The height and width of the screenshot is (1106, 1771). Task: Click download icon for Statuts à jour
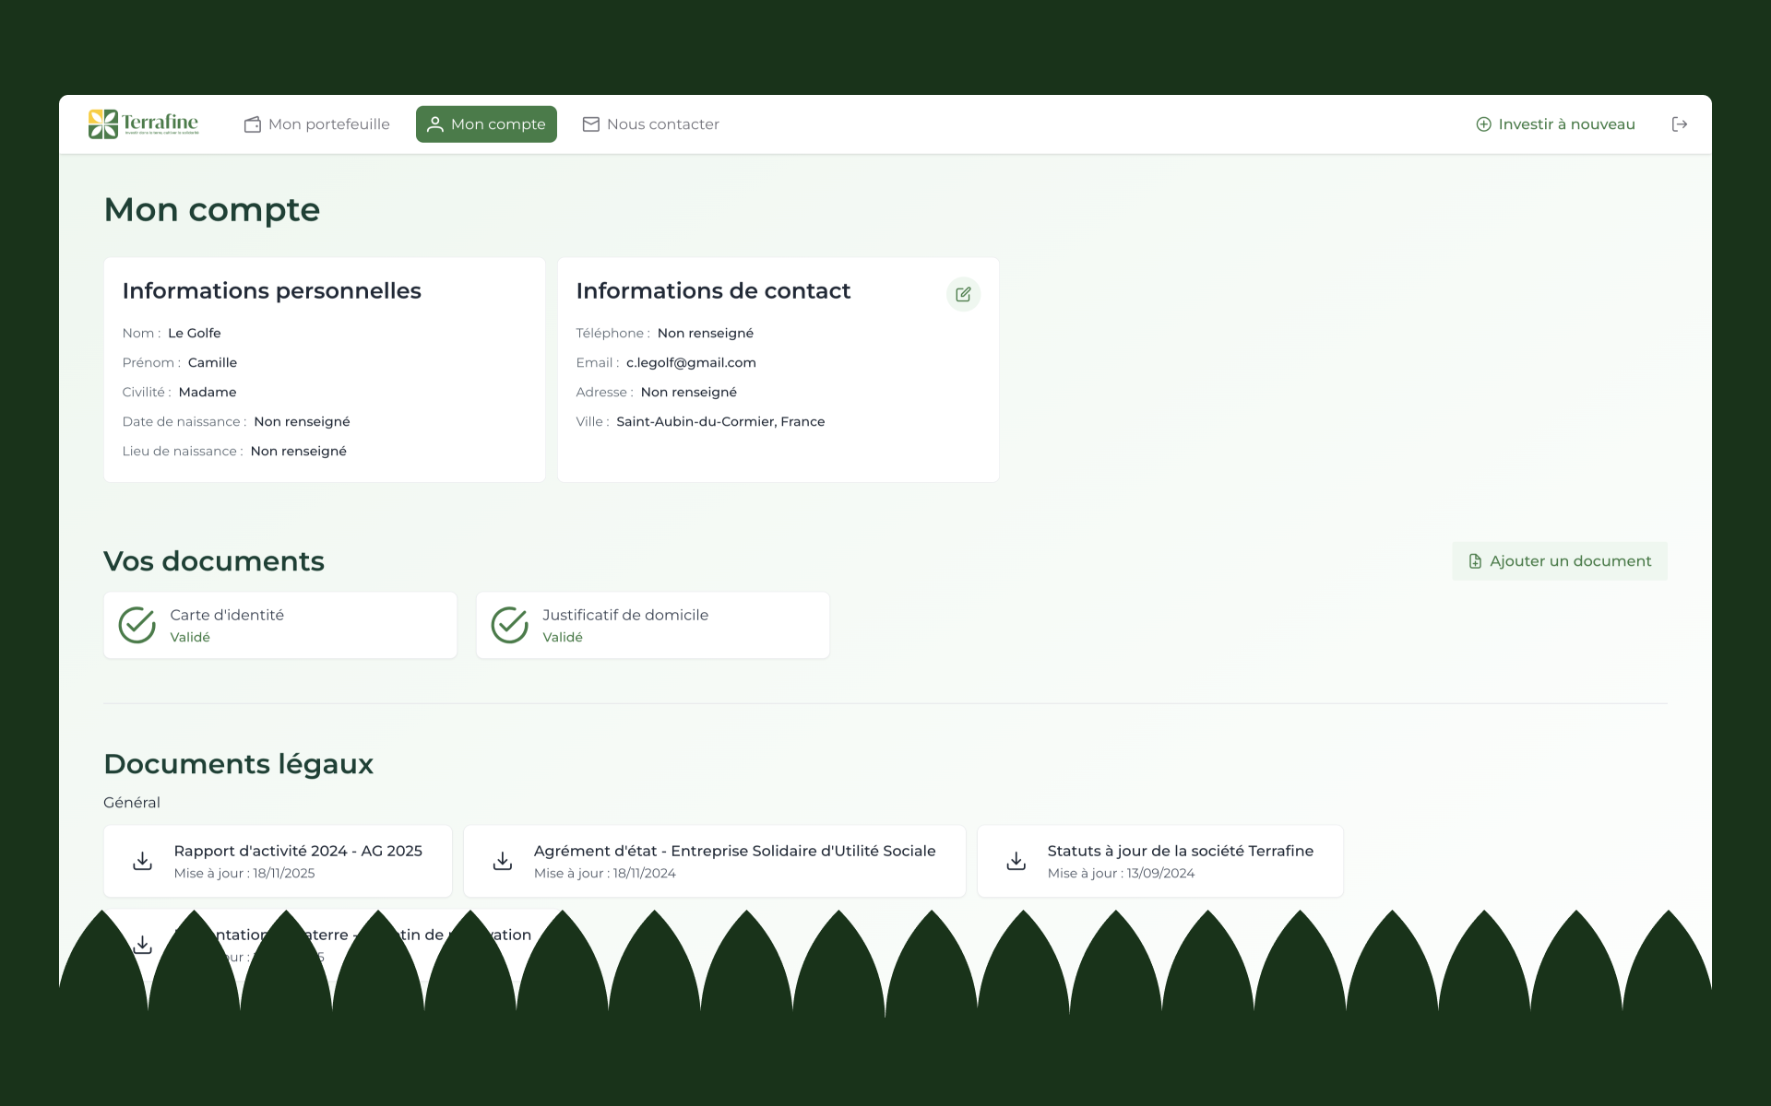pyautogui.click(x=1016, y=861)
